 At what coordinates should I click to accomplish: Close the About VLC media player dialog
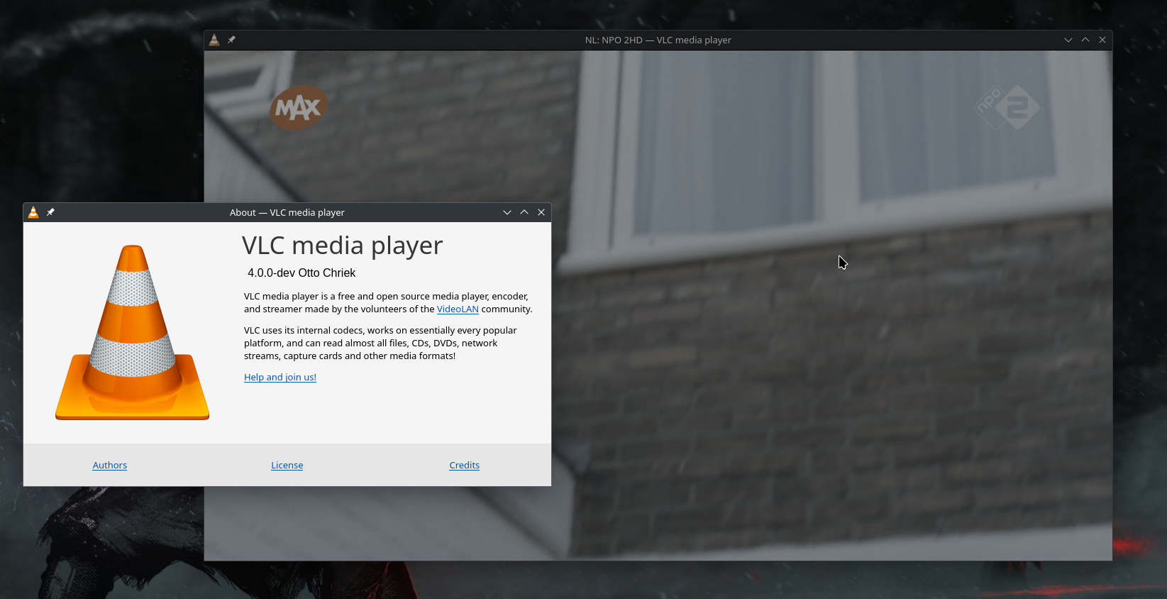541,212
